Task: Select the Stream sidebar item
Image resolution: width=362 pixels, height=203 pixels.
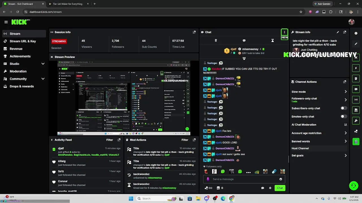Action: [x=24, y=34]
